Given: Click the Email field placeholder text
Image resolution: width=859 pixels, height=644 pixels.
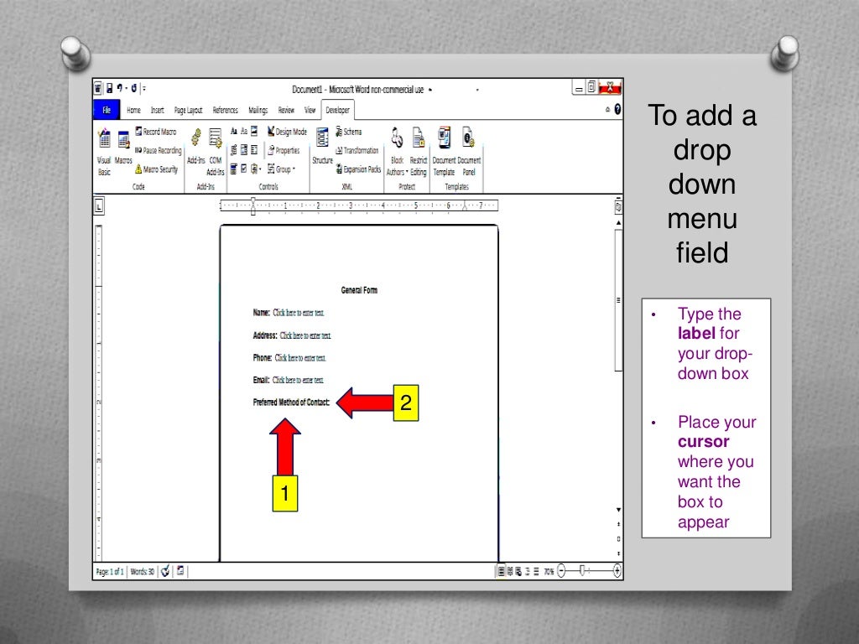Looking at the screenshot, I should click(x=298, y=380).
